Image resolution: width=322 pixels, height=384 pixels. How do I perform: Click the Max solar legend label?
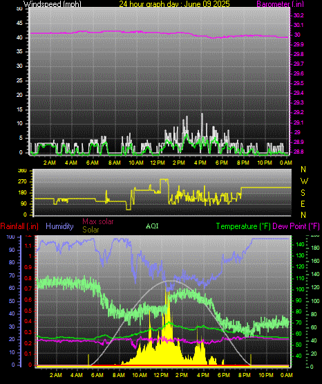98,221
